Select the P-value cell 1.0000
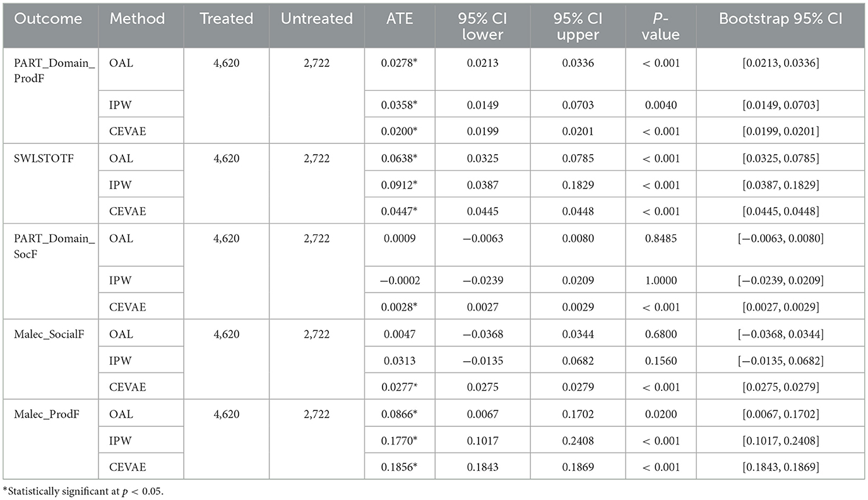This screenshot has height=500, width=868. point(661,281)
